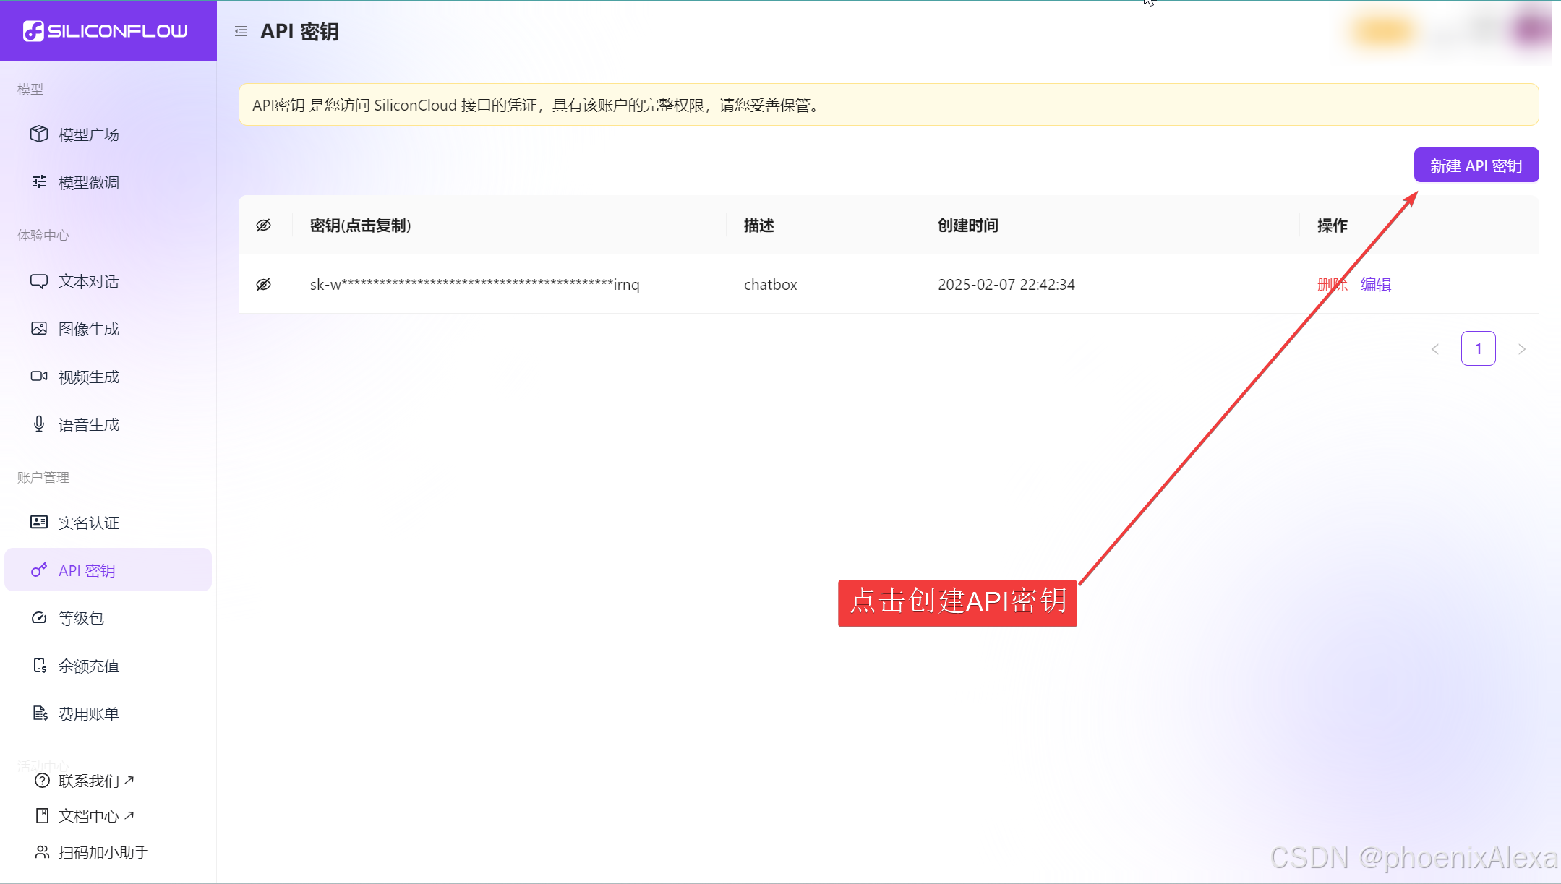The image size is (1561, 884).
Task: Collapse the sidebar with the menu-fold icon
Action: (x=241, y=31)
